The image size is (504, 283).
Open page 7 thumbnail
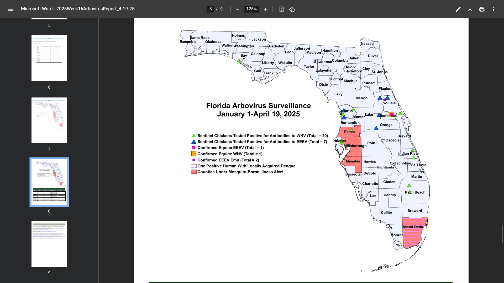[49, 120]
